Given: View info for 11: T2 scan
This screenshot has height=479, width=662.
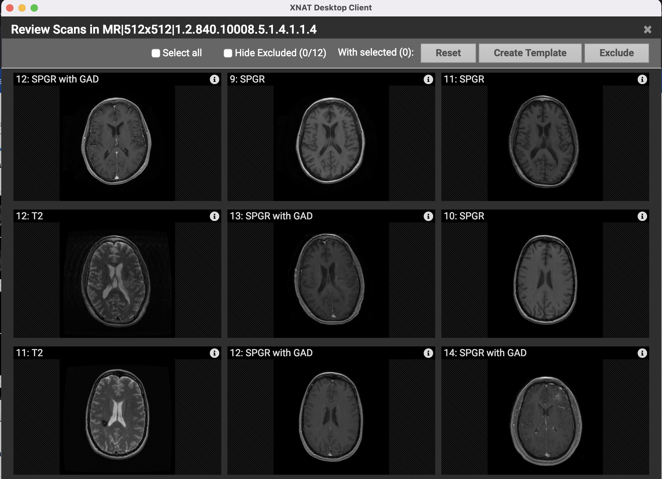Looking at the screenshot, I should [214, 353].
